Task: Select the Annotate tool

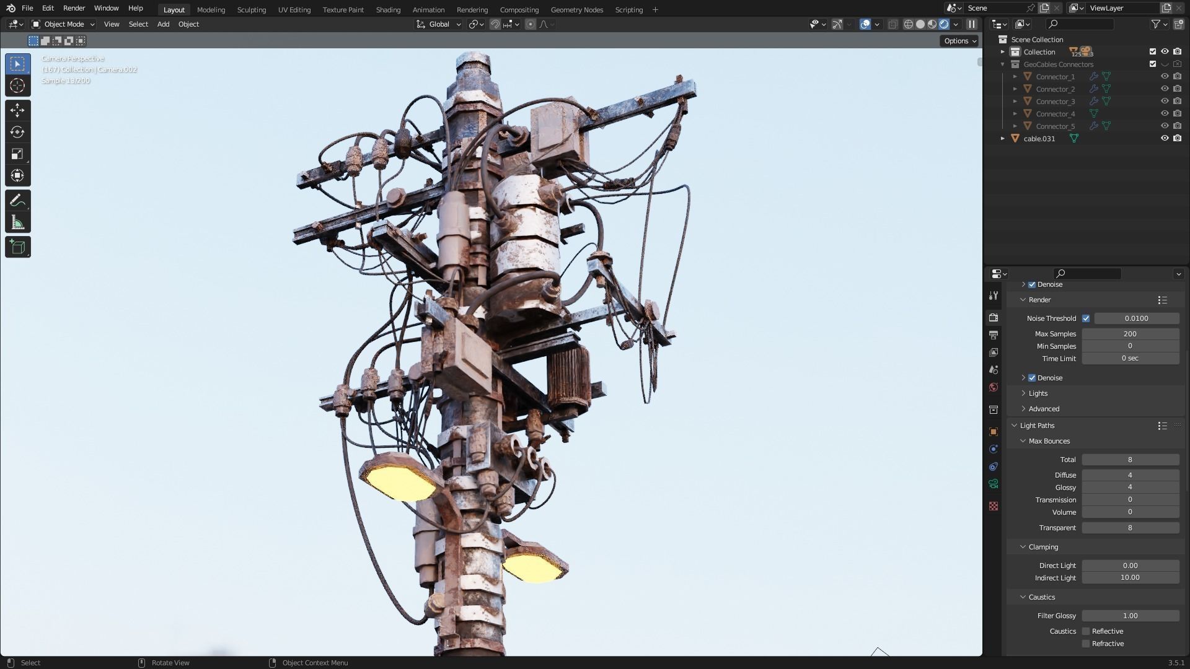Action: 17,201
